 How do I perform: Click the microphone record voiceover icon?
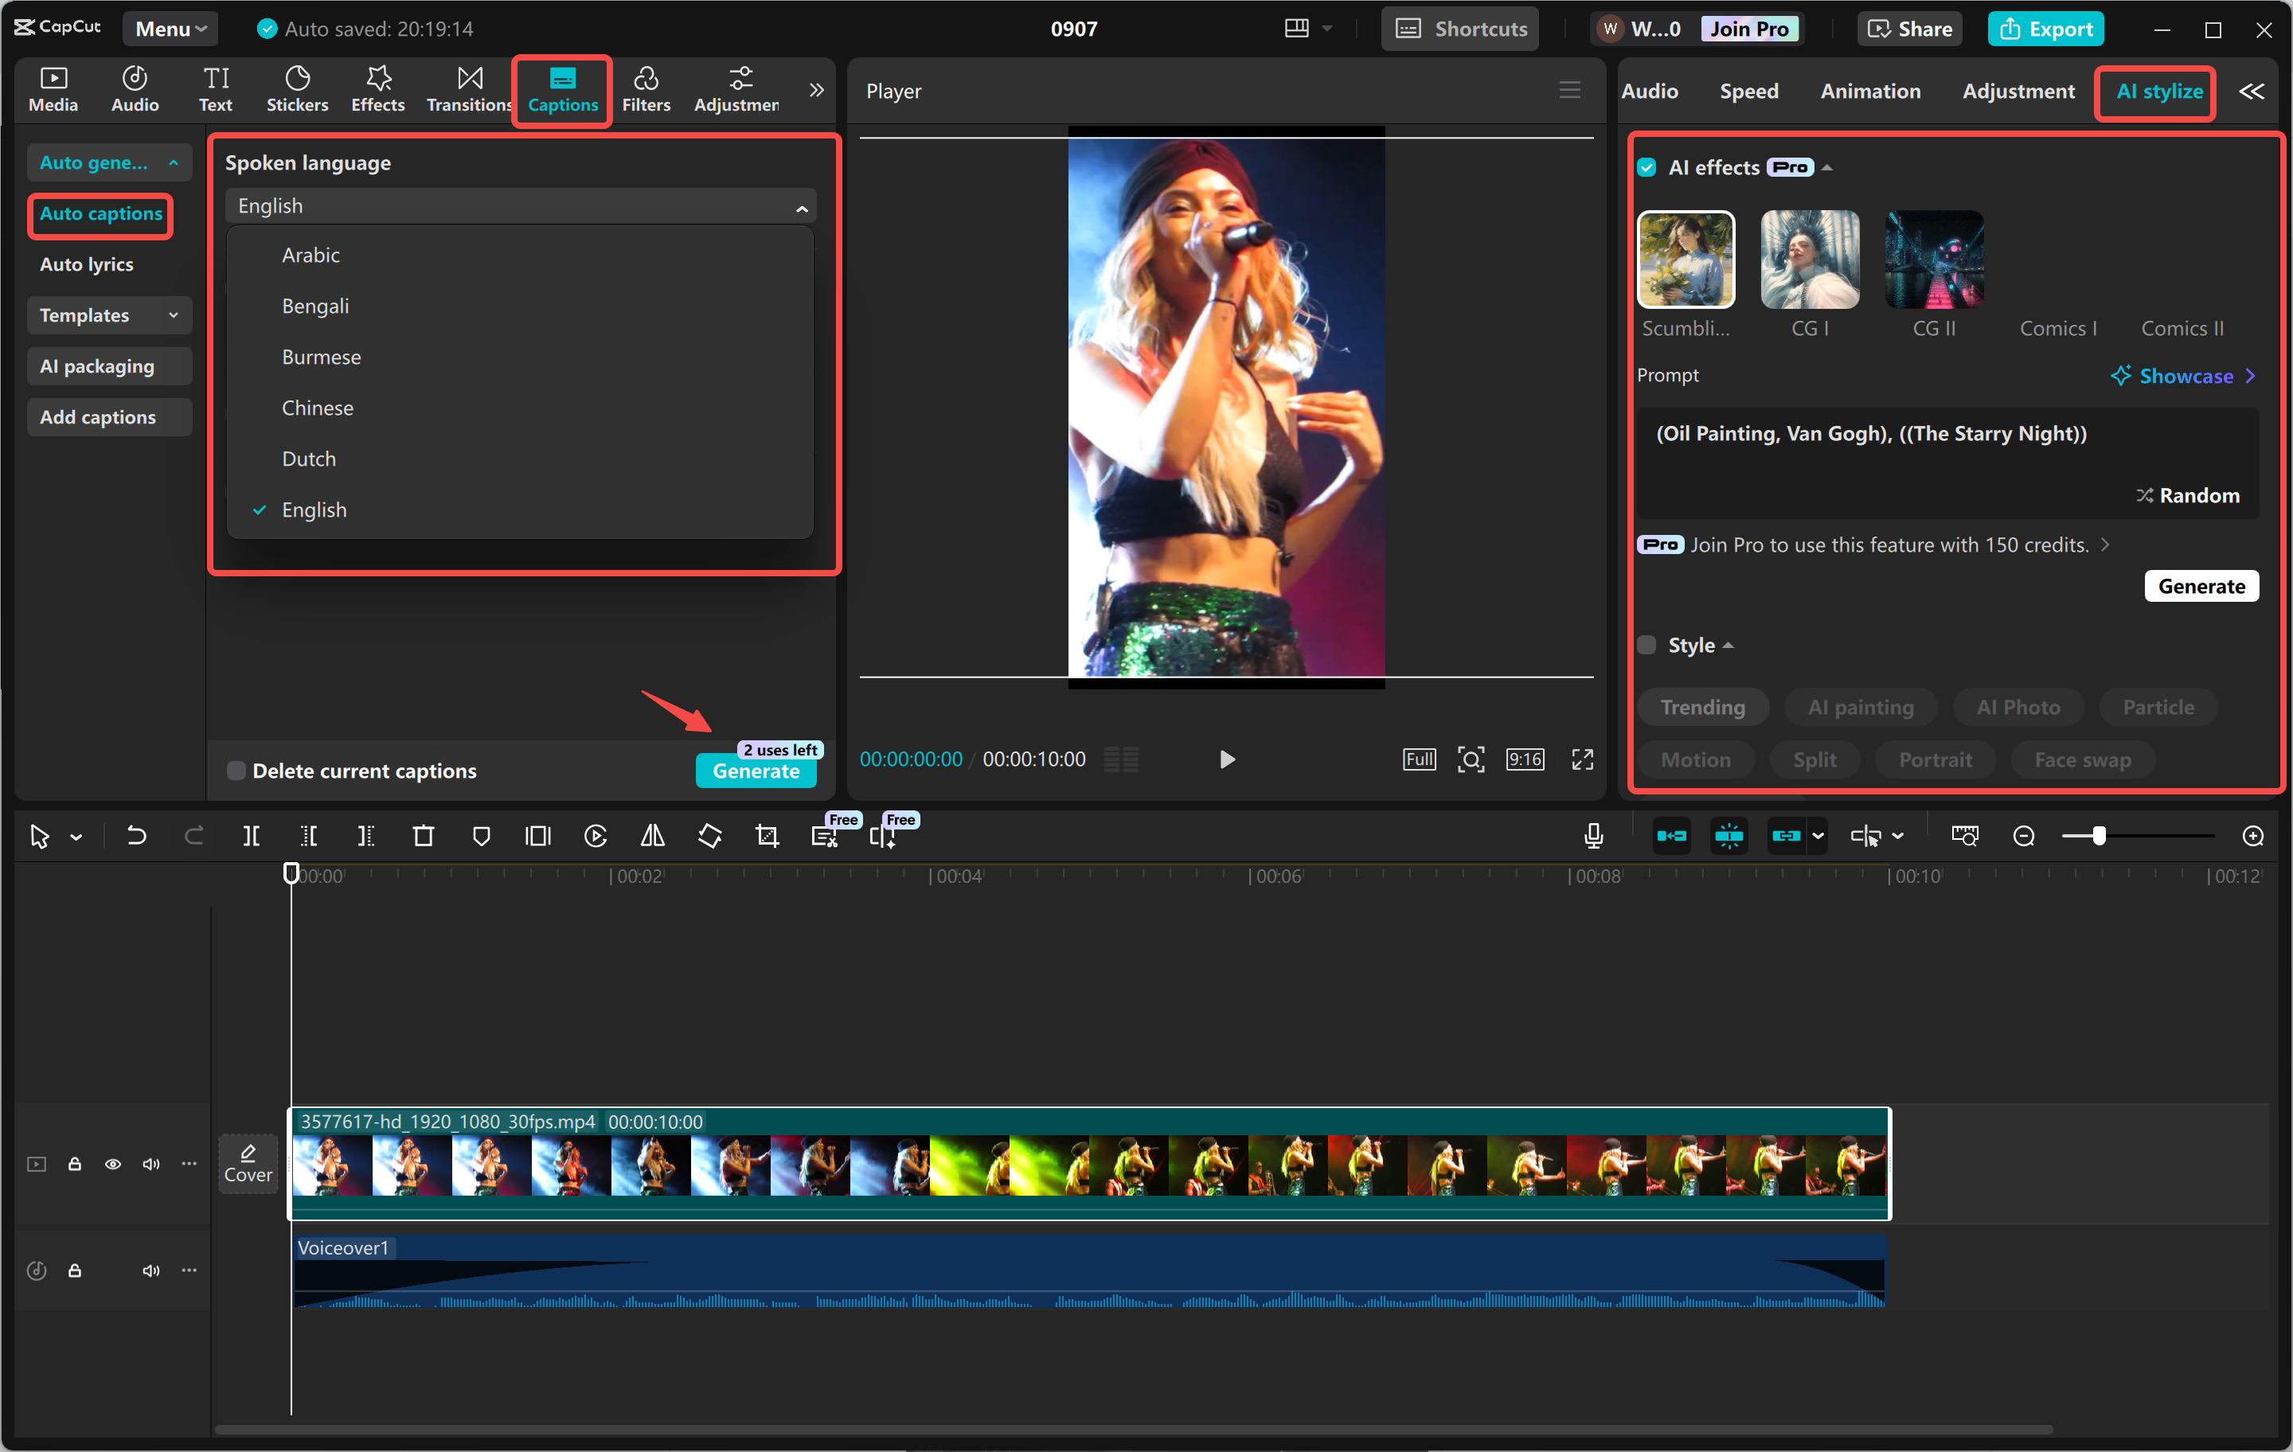(1593, 836)
